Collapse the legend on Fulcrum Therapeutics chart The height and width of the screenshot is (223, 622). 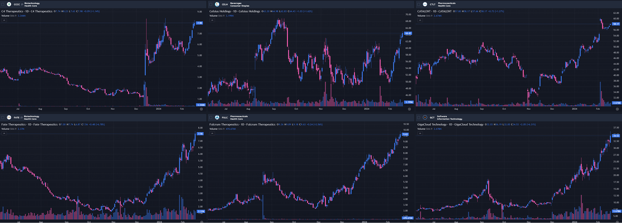coord(212,133)
